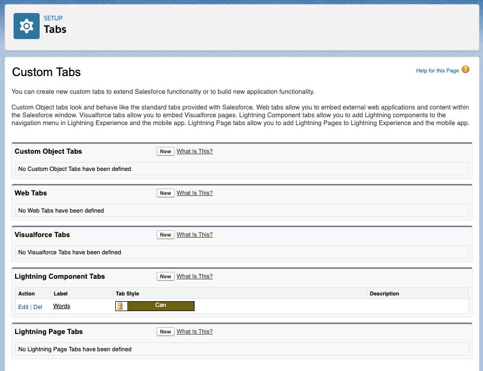Click No Web Tabs have been defined
The image size is (483, 371).
61,211
